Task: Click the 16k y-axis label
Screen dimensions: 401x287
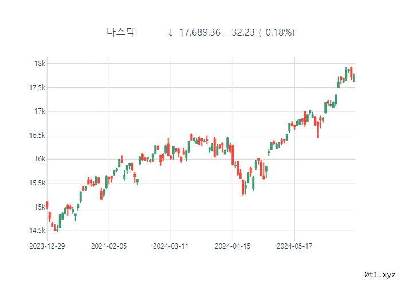Action: tap(40, 159)
